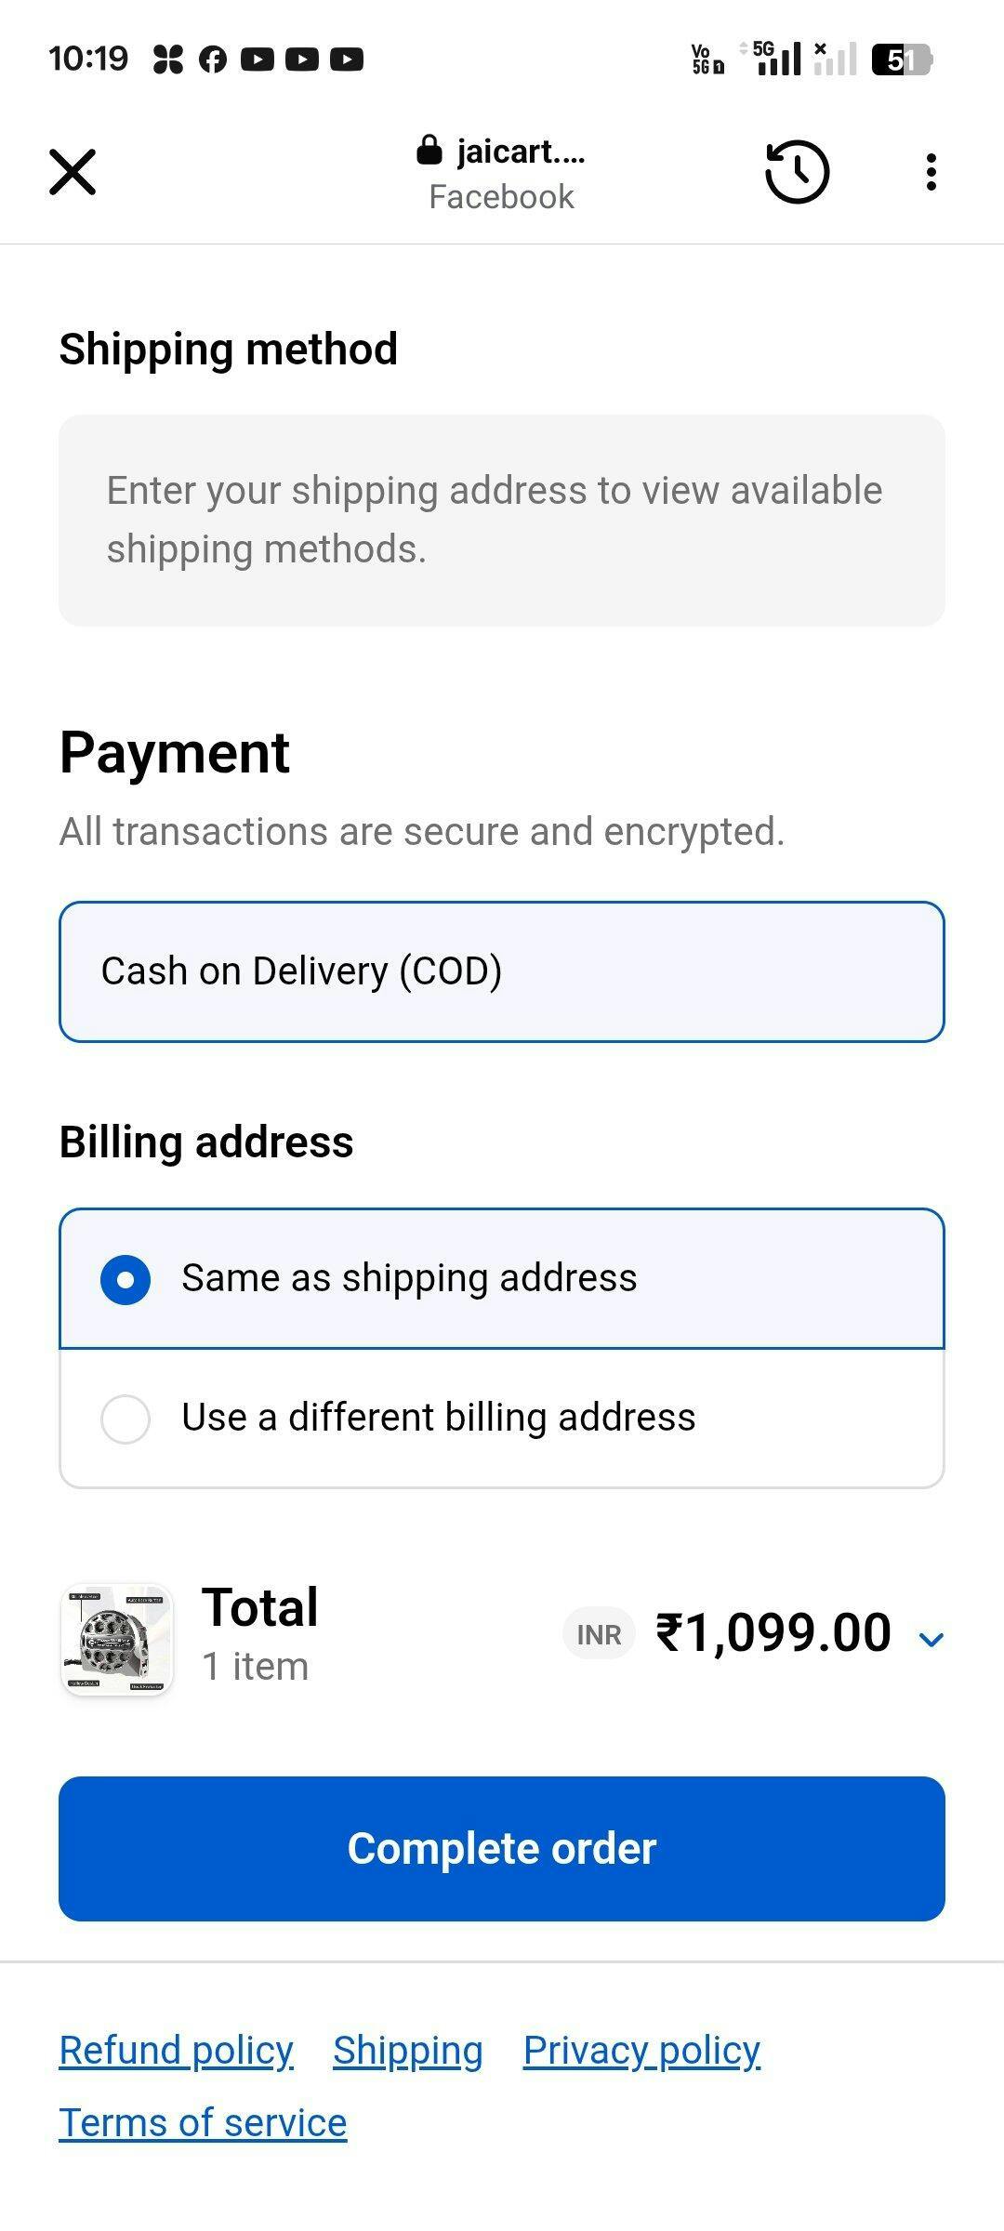Tap the battery indicator icon
Screen dimensions: 1004x2231
click(901, 59)
